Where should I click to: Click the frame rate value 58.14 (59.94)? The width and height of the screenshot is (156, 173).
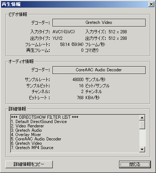(x=72, y=45)
